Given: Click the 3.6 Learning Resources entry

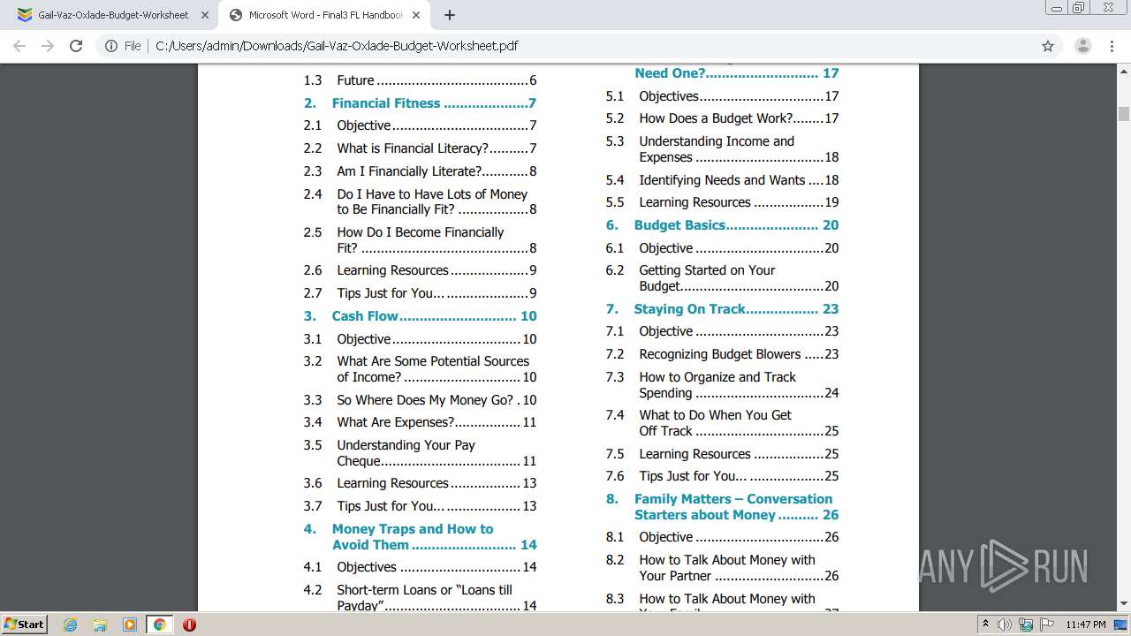Looking at the screenshot, I should click(x=420, y=483).
